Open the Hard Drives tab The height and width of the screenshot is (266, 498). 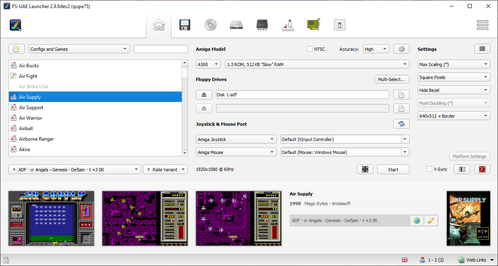[x=236, y=25]
